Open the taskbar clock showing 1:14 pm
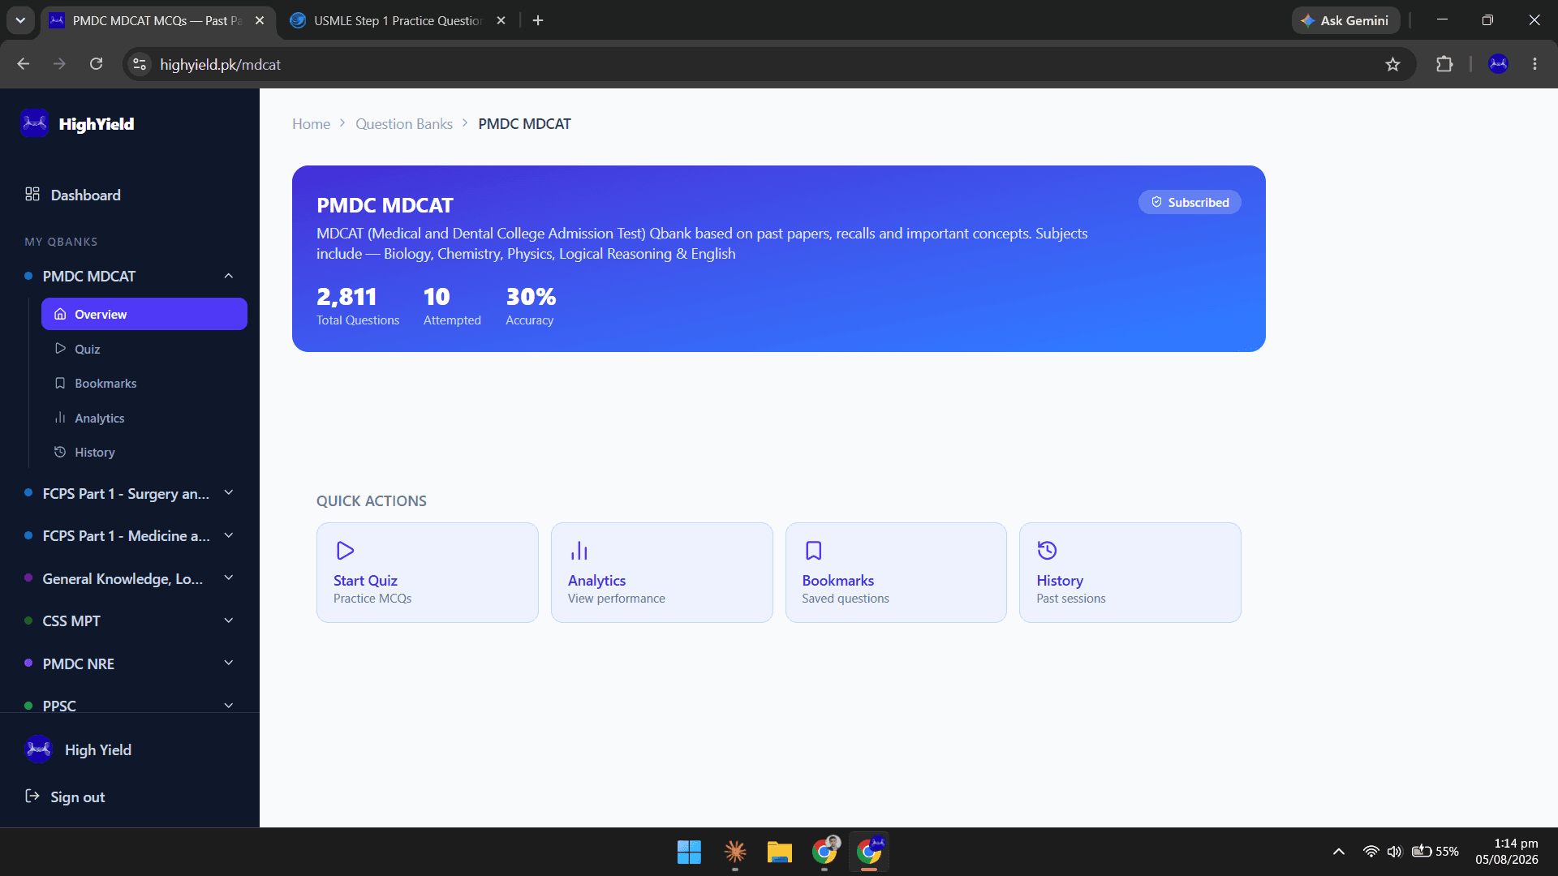 pos(1507,851)
